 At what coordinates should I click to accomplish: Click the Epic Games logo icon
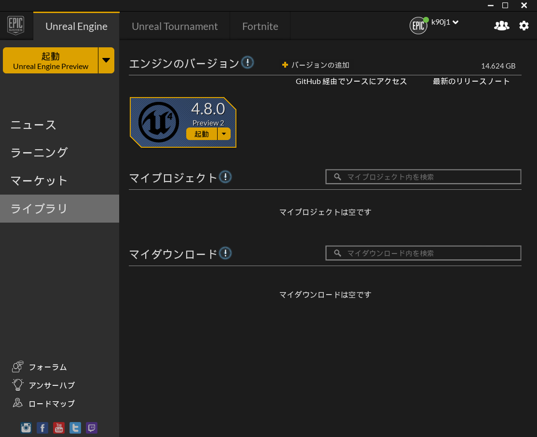16,26
